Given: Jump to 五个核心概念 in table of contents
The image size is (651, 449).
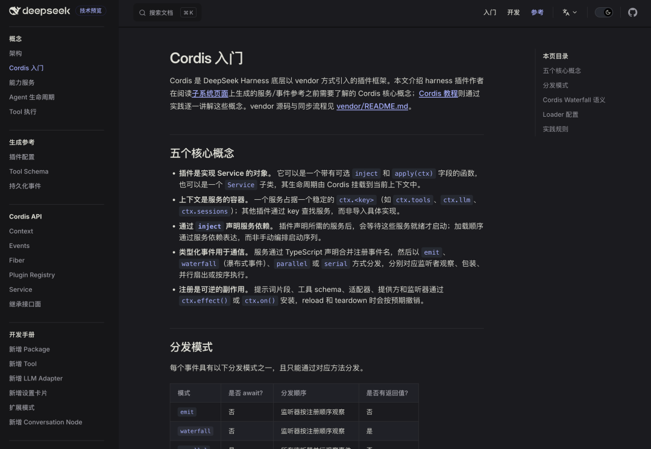Looking at the screenshot, I should tap(562, 70).
